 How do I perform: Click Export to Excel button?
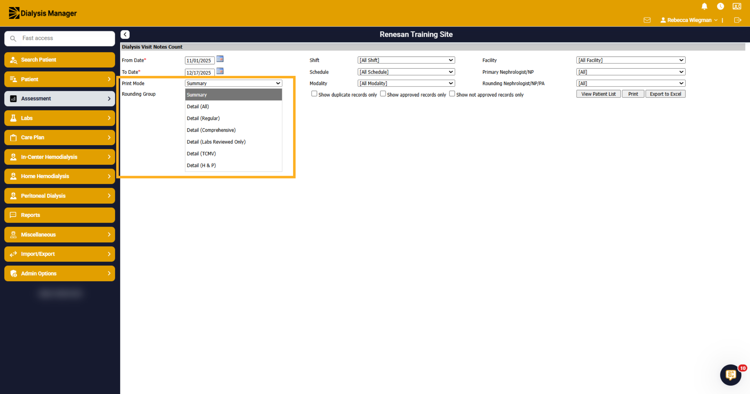665,94
